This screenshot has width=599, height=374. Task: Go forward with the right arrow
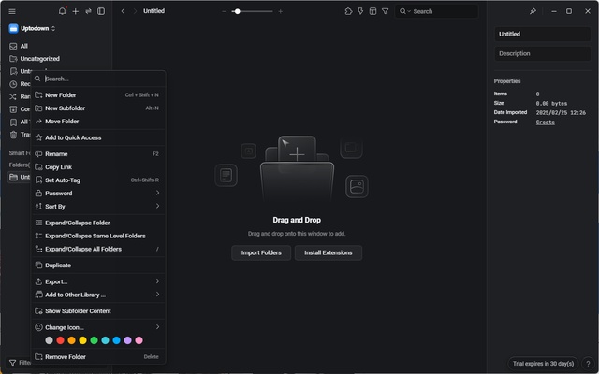pos(135,11)
